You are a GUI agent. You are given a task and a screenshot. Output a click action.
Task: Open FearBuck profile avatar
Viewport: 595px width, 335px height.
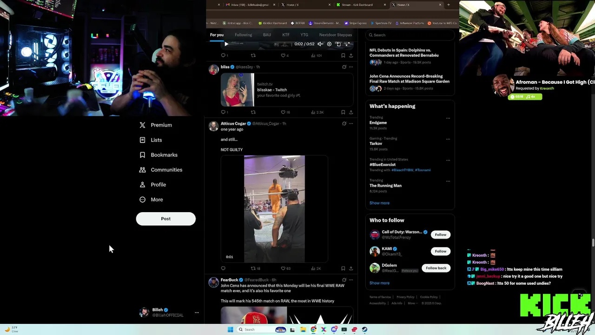[x=213, y=282]
